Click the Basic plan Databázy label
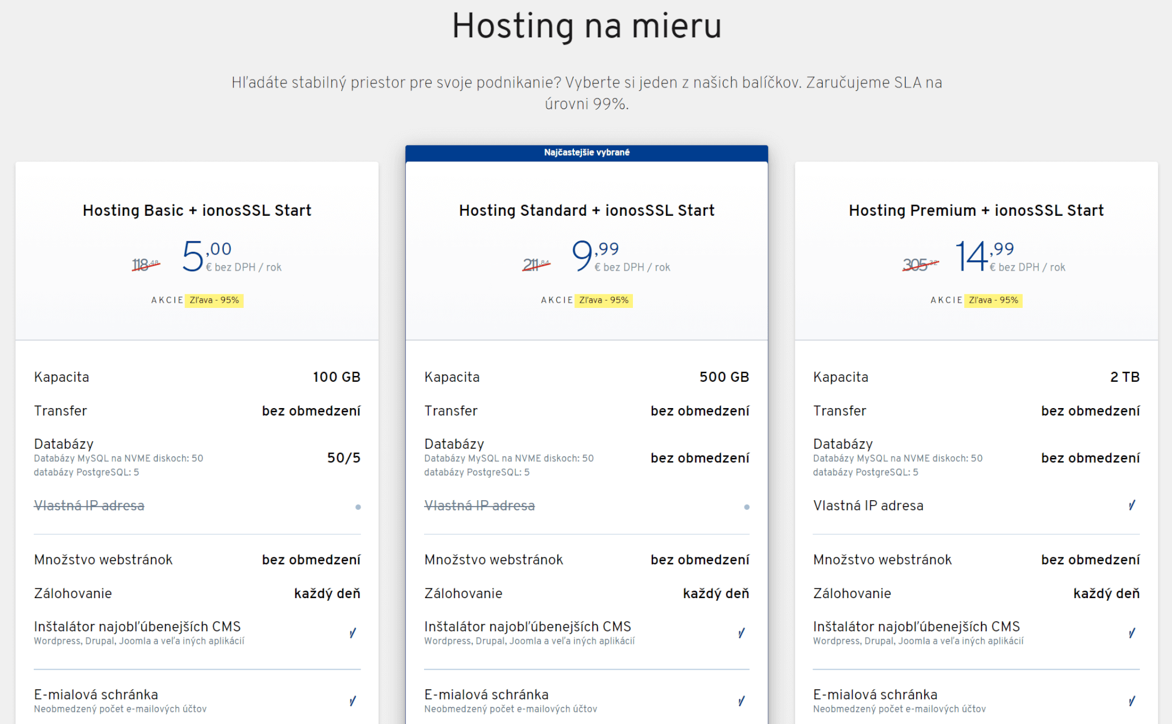This screenshot has width=1172, height=724. tap(64, 444)
